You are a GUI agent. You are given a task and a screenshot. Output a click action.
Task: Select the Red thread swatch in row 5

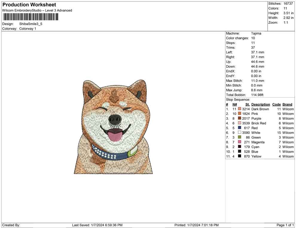239,128
